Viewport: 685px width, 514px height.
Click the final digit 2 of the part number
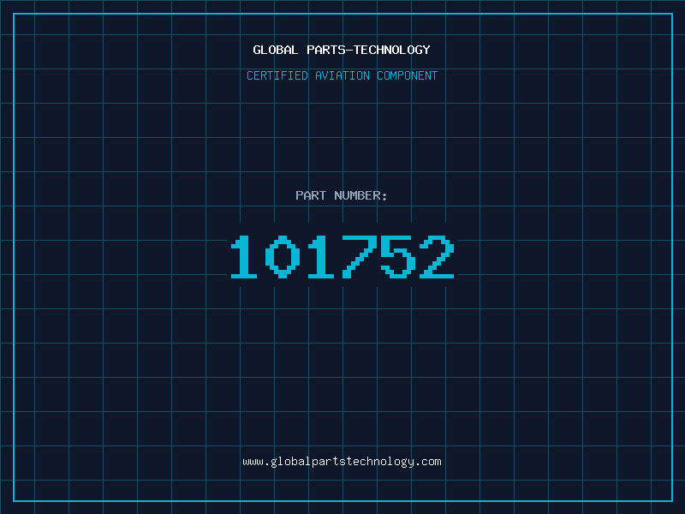coord(437,256)
